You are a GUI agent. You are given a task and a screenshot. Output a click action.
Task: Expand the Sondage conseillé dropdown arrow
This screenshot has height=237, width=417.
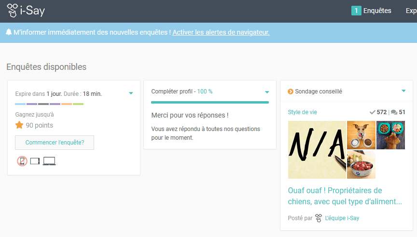point(403,91)
